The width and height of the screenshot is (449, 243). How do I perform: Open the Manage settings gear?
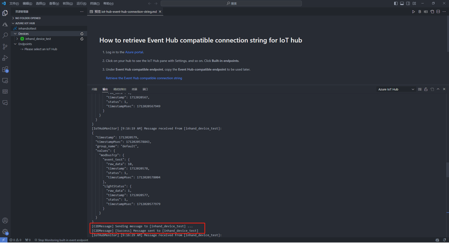pyautogui.click(x=5, y=232)
